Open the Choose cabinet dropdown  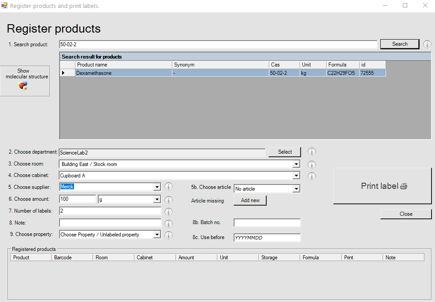(296, 176)
